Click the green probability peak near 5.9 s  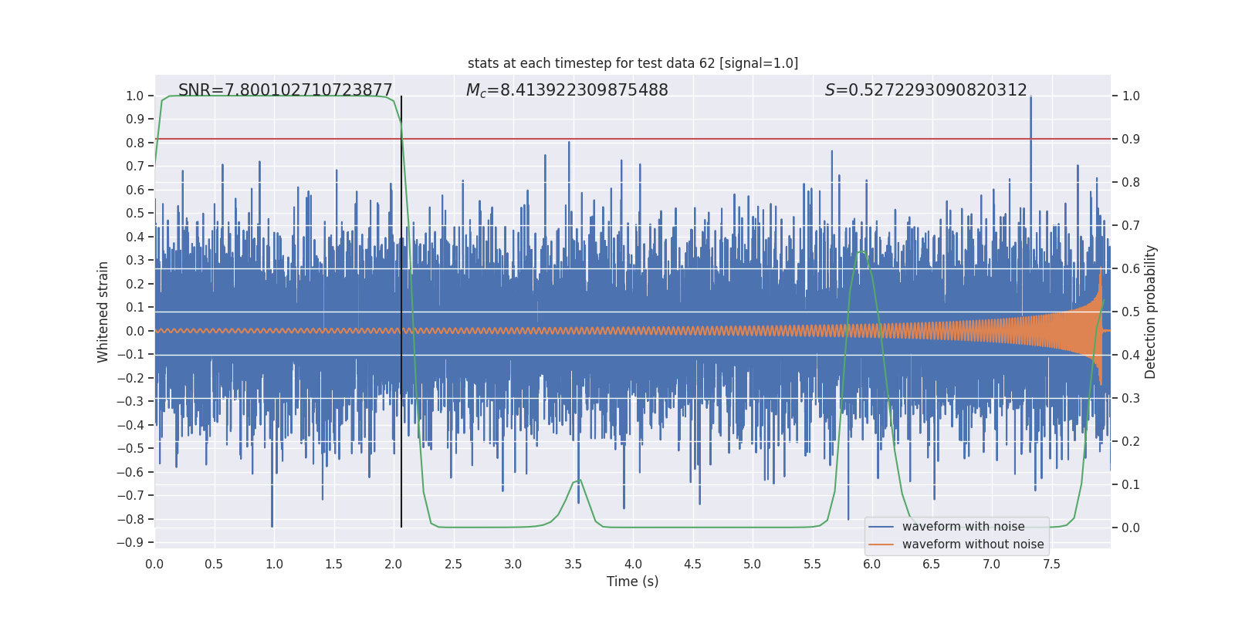point(860,251)
